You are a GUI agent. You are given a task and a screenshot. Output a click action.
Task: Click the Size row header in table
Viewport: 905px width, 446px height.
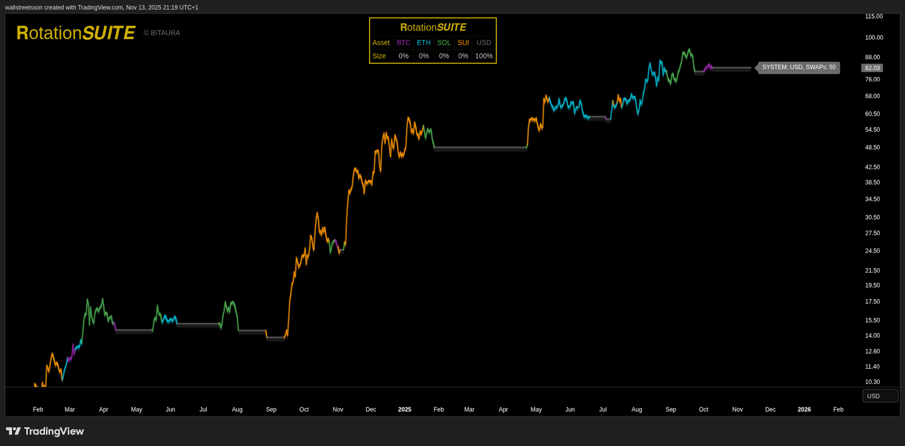(379, 56)
